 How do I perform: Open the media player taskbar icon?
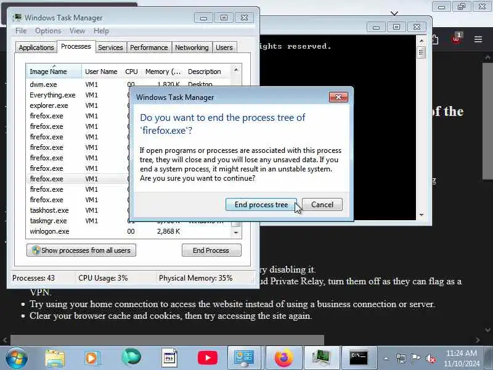(x=92, y=358)
